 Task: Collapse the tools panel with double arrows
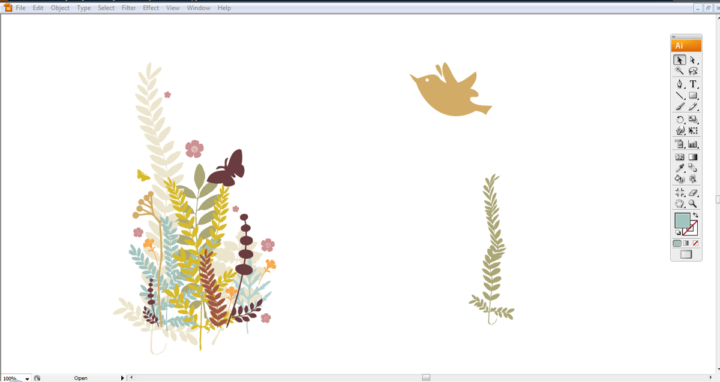pos(674,37)
